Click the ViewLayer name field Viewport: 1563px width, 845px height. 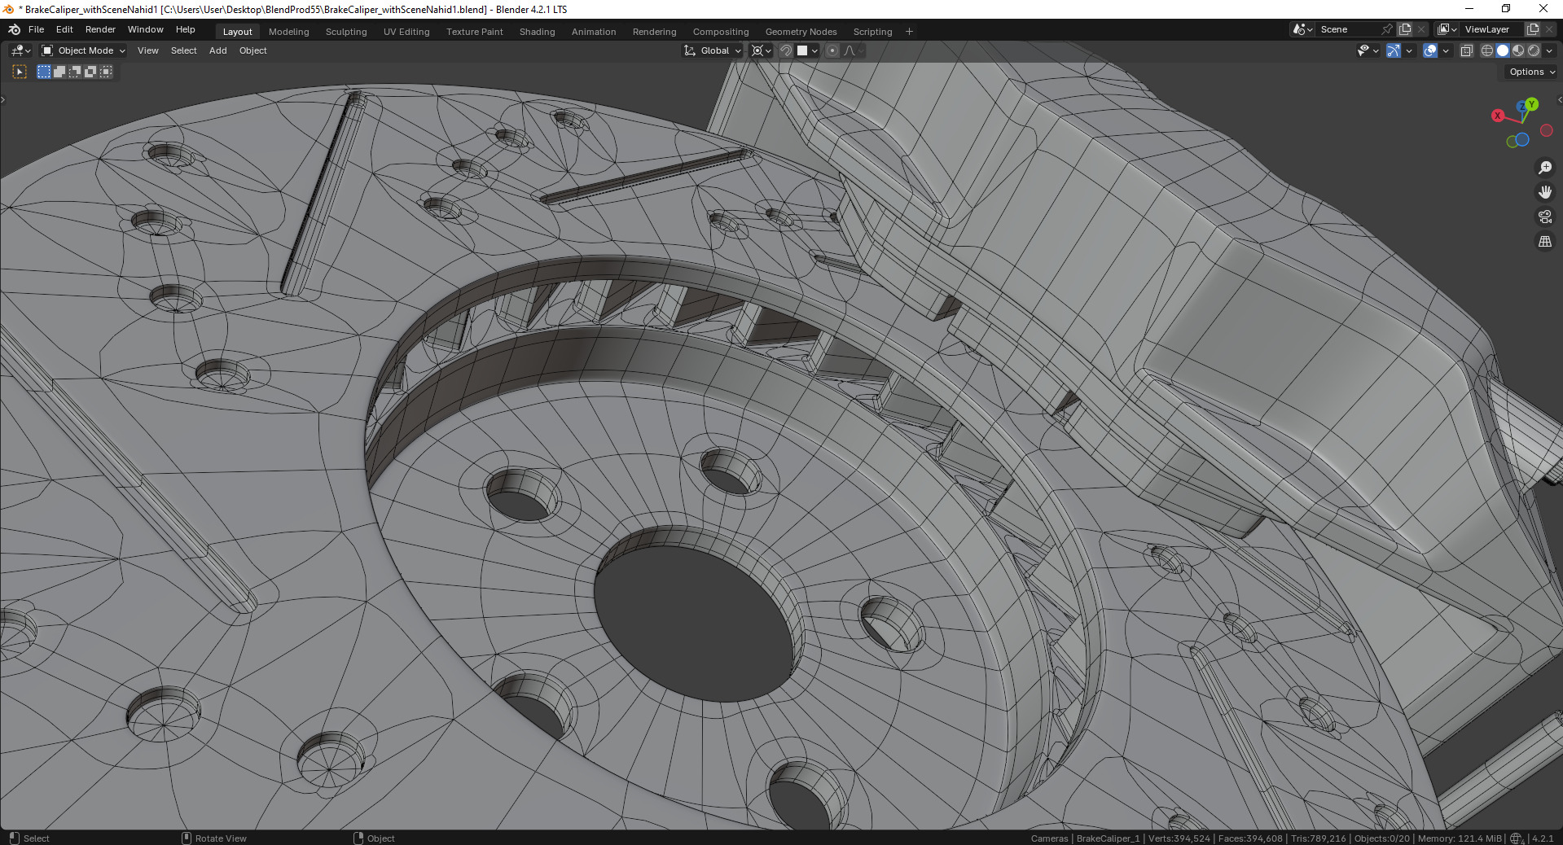pos(1492,29)
